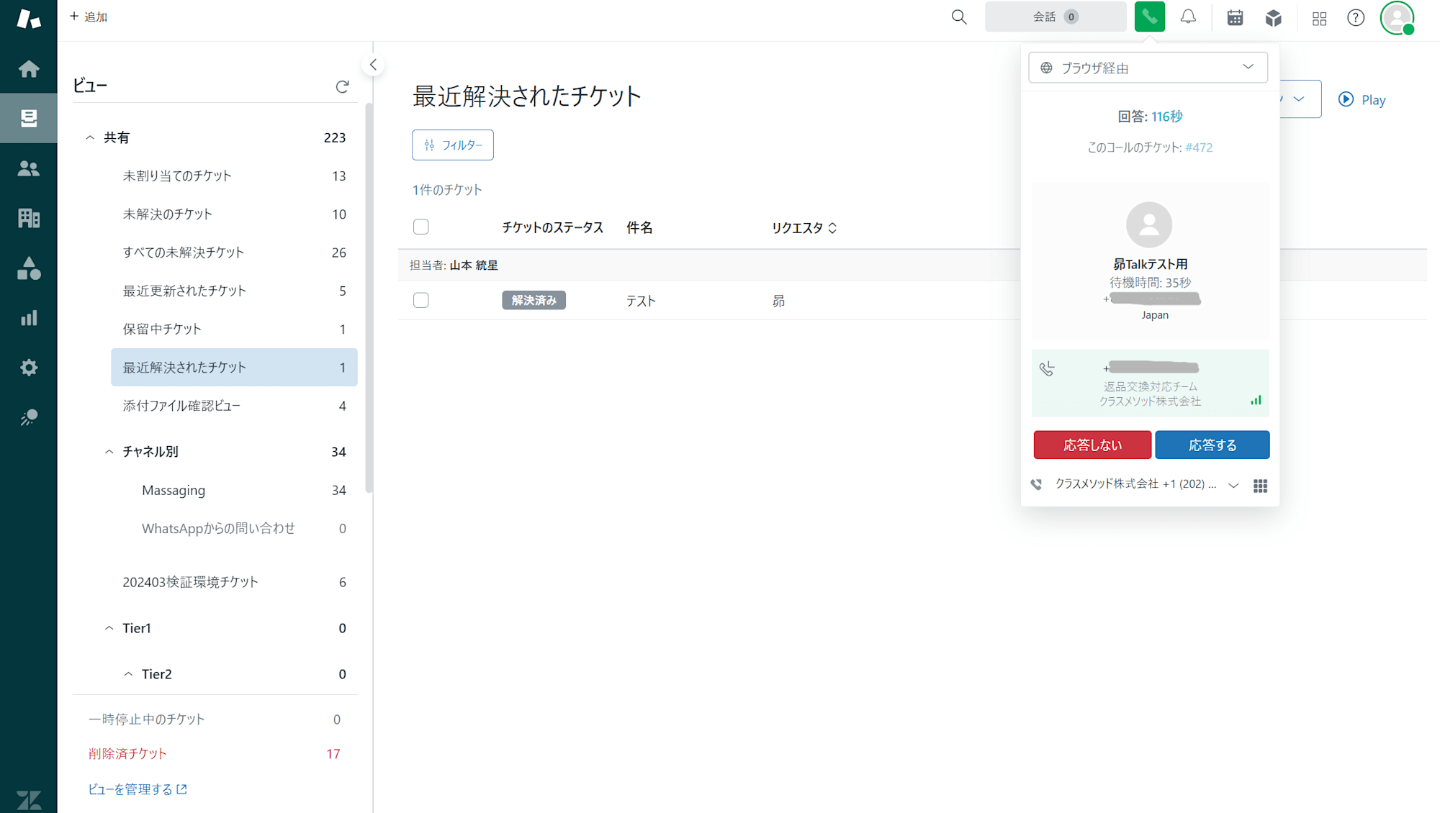Open the dial keypad grid icon
The height and width of the screenshot is (813, 1440).
(1260, 486)
